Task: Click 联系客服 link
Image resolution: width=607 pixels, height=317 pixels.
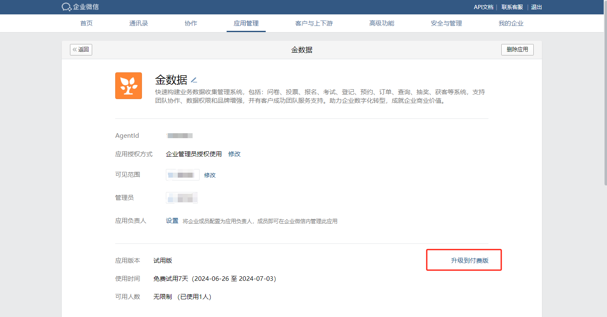Action: [x=512, y=7]
